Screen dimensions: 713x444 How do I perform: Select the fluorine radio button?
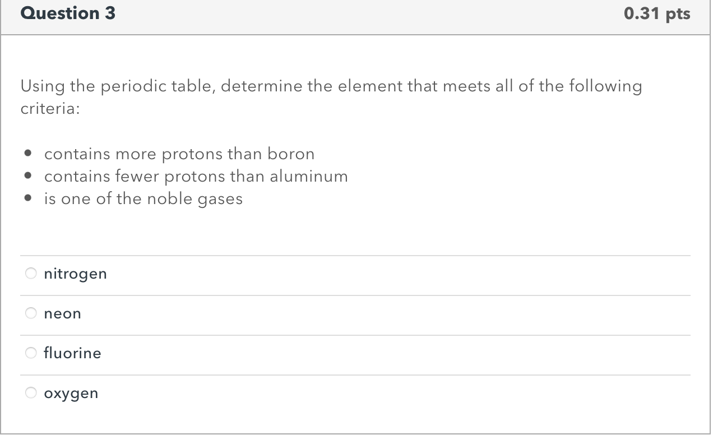(31, 353)
